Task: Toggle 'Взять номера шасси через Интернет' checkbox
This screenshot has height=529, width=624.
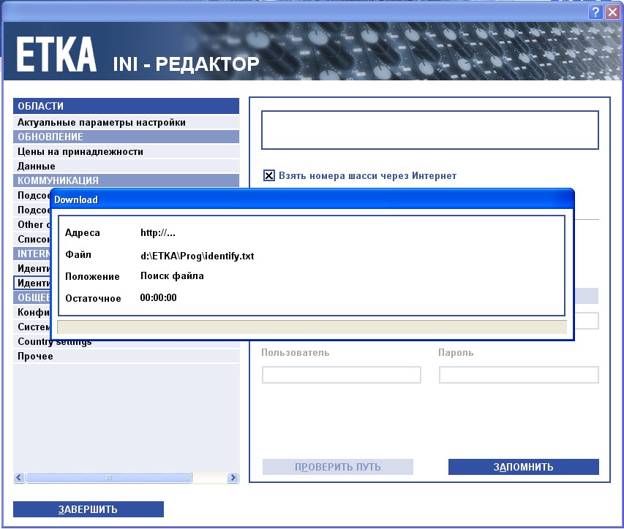Action: click(269, 175)
